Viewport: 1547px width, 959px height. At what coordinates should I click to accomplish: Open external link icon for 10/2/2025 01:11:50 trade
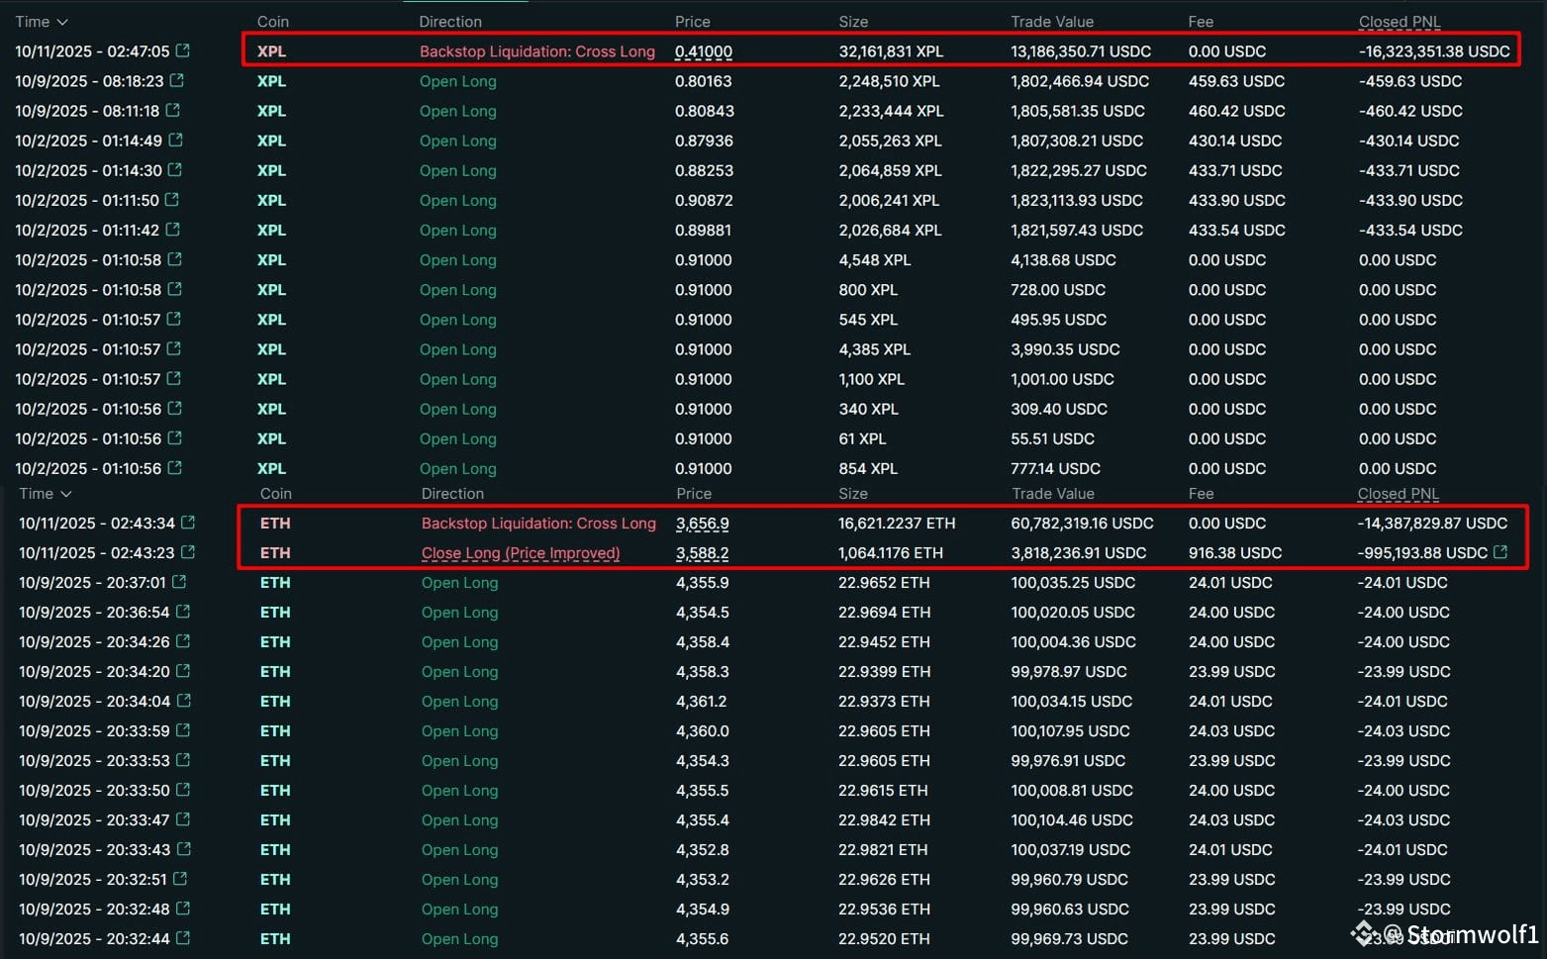pyautogui.click(x=172, y=199)
